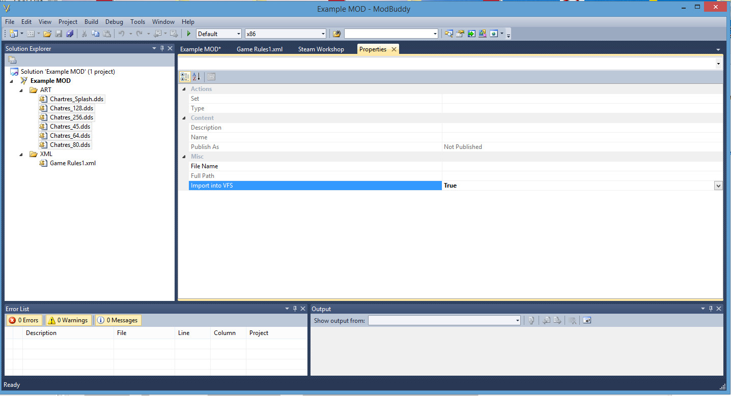
Task: Toggle the 0 Messages filter
Action: (x=118, y=320)
